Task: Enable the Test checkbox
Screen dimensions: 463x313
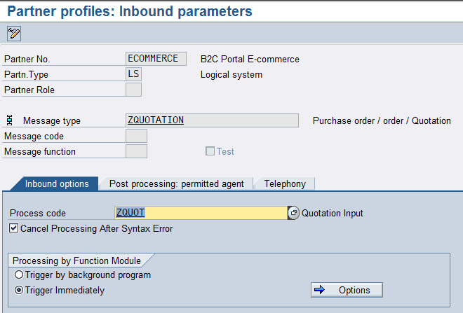Action: (210, 151)
